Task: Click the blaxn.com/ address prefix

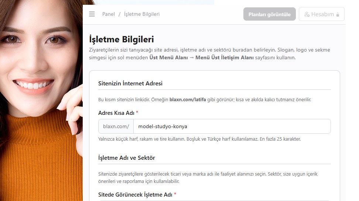Action: point(116,126)
